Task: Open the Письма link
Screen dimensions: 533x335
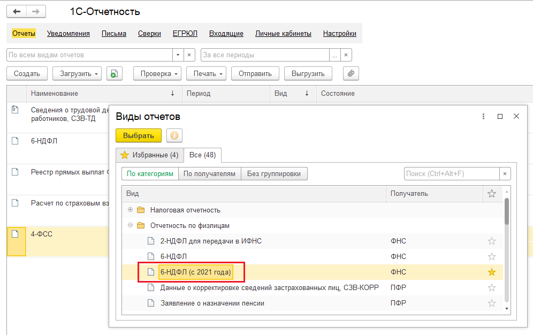Action: (114, 33)
